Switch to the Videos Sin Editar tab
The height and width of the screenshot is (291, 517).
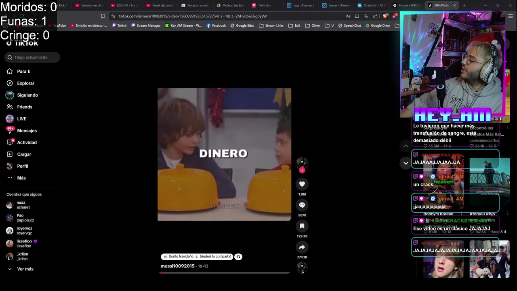tap(230, 5)
